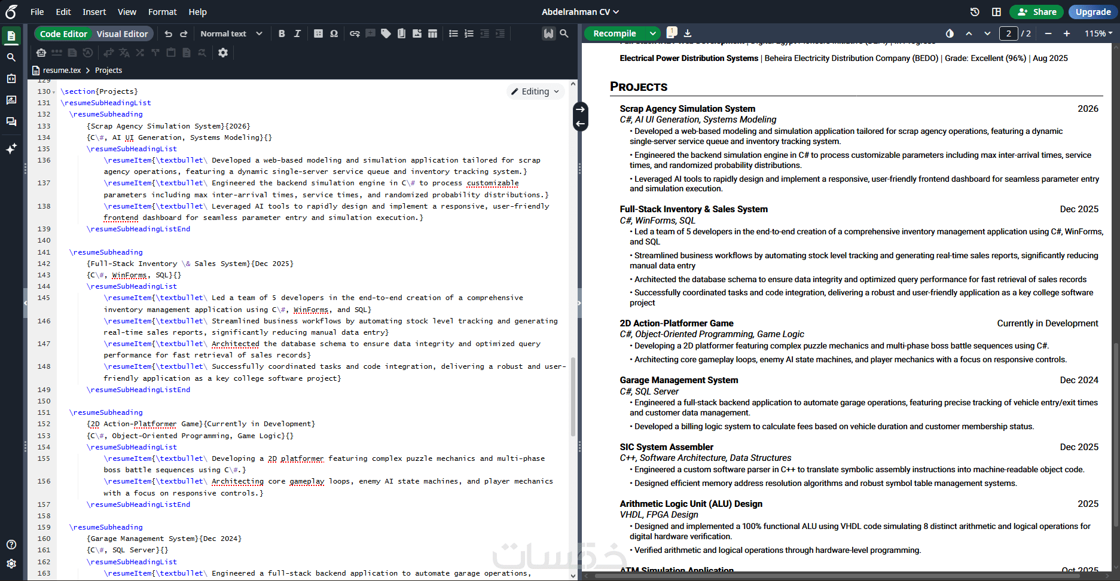
Task: Insert a citation with the book icon
Action: coord(401,34)
